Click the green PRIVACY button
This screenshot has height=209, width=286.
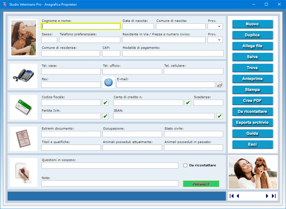201,184
